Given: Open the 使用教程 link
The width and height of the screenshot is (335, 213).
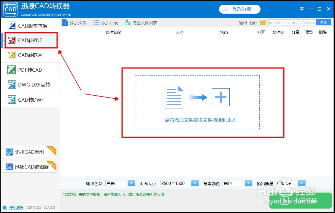Looking at the screenshot, I should (x=16, y=207).
